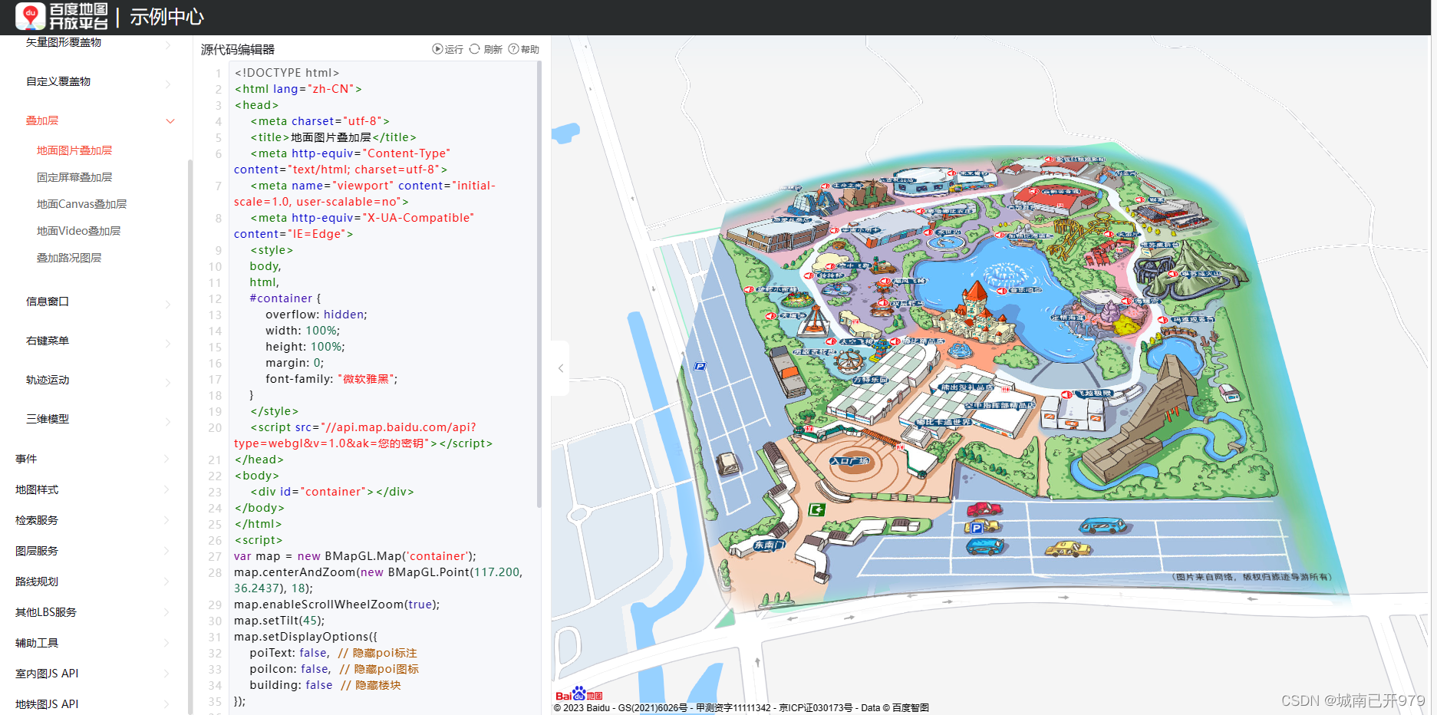Open 辅助工具 category
This screenshot has height=715, width=1437.
(x=37, y=643)
